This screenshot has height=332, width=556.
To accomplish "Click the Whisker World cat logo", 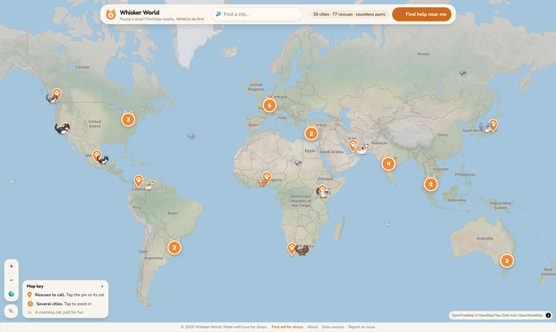I will point(110,14).
